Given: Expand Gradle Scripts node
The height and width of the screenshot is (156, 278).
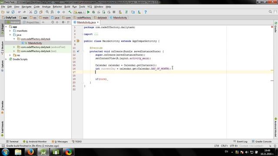Looking at the screenshot, I should pyautogui.click(x=6, y=59).
